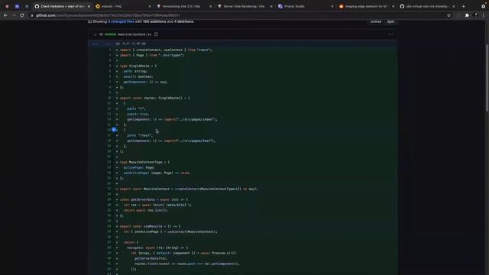Screen dimensions: 489x275
Task: Click the blue add-comment plus on line 16
Action: click(x=114, y=130)
